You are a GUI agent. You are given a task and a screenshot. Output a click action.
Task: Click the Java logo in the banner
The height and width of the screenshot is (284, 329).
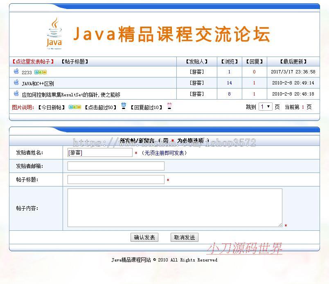[x=54, y=34]
